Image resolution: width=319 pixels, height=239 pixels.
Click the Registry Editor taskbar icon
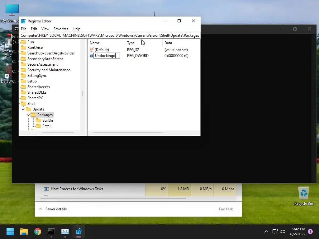[79, 232]
